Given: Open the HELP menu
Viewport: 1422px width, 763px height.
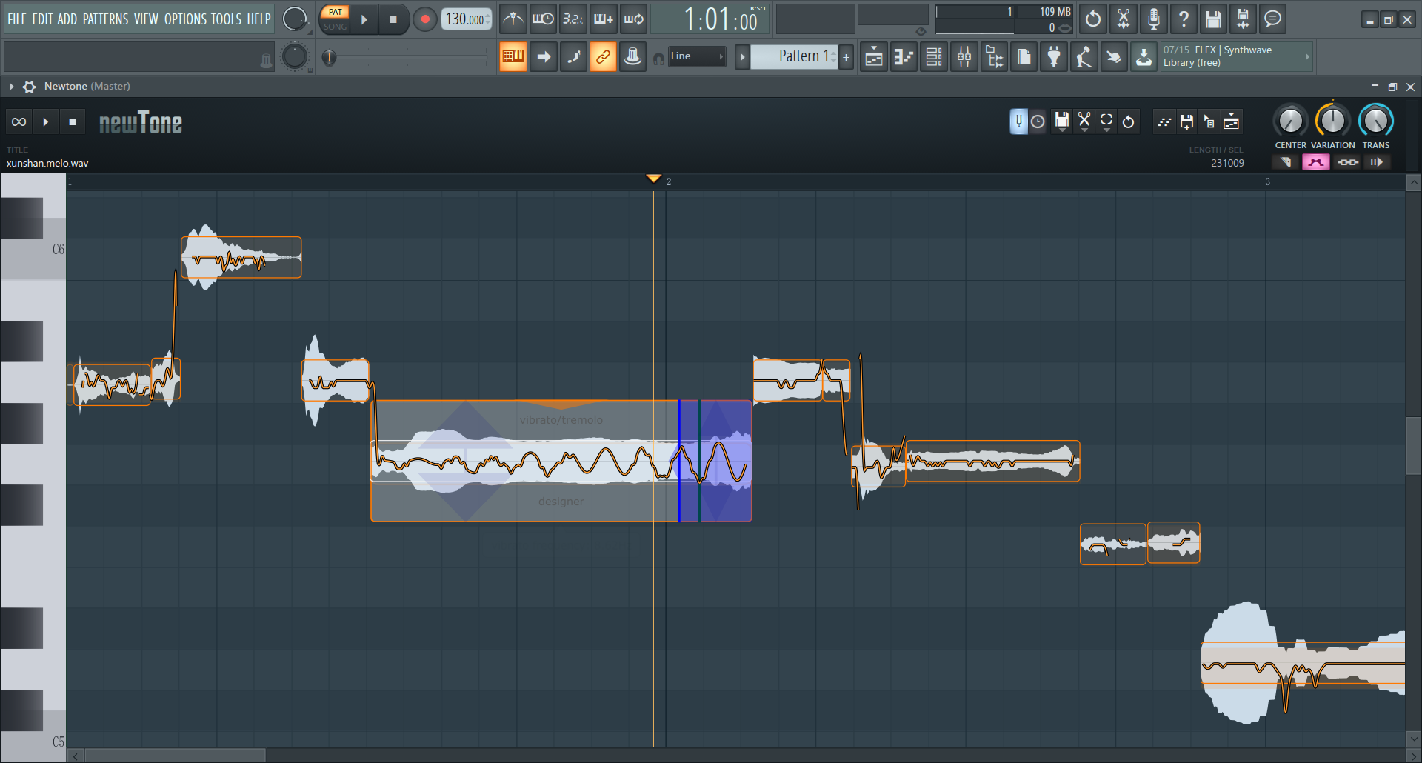Looking at the screenshot, I should pos(258,19).
